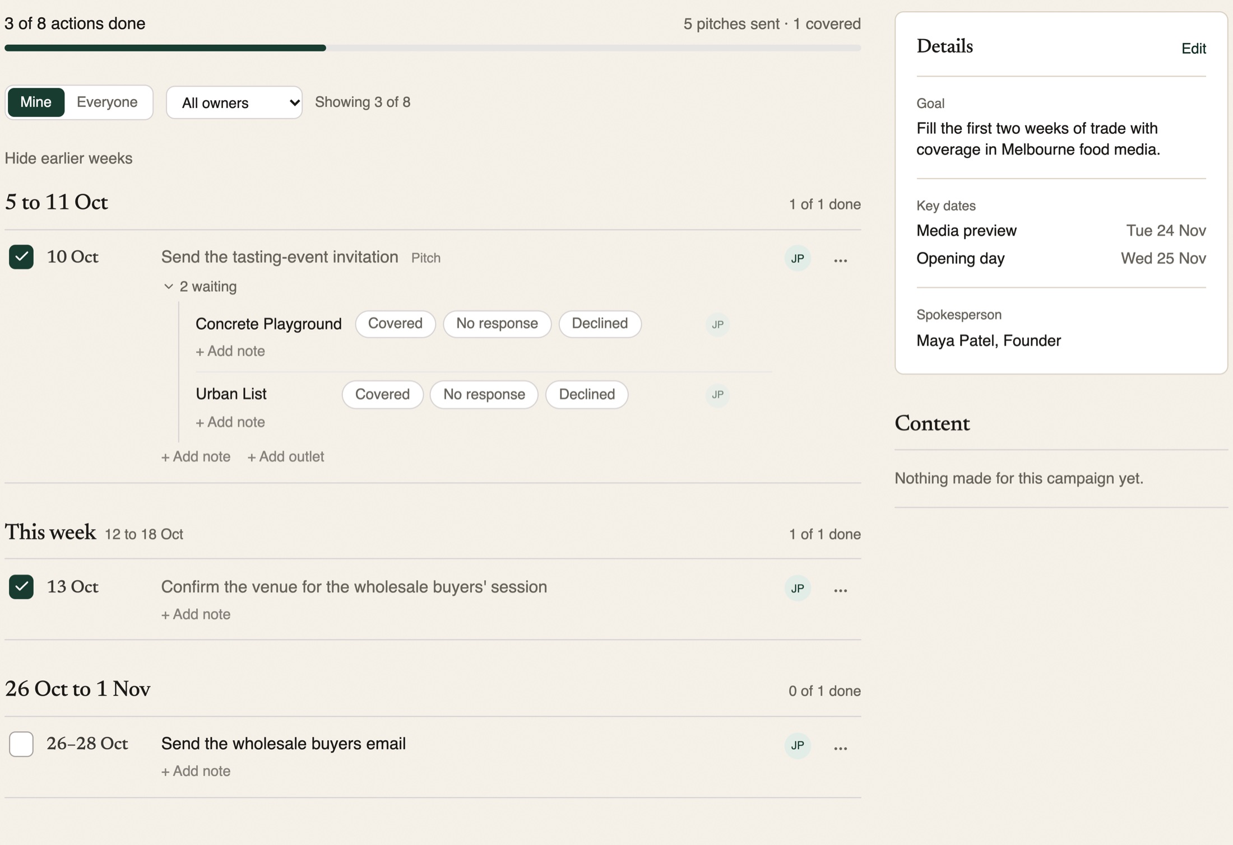The height and width of the screenshot is (845, 1233).
Task: Collapse the 2 waiting outlets list
Action: (200, 286)
